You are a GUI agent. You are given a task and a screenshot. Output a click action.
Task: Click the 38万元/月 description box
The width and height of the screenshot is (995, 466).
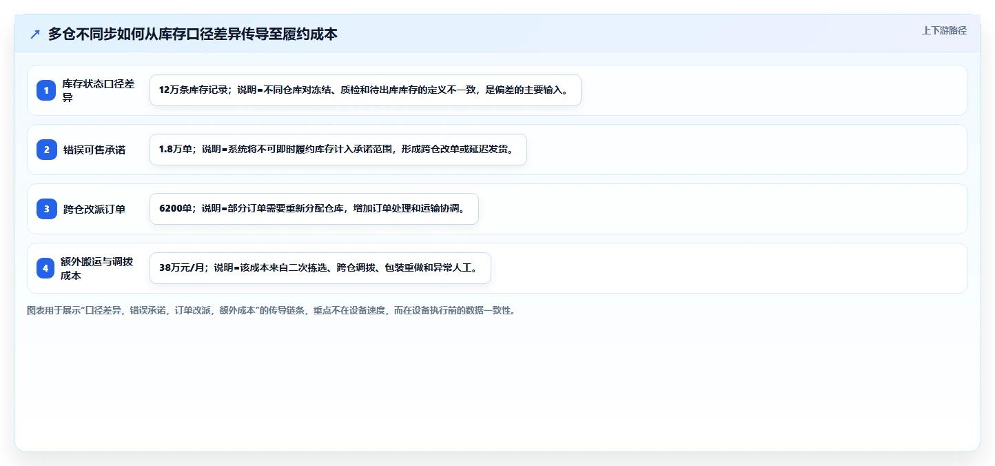coord(320,268)
